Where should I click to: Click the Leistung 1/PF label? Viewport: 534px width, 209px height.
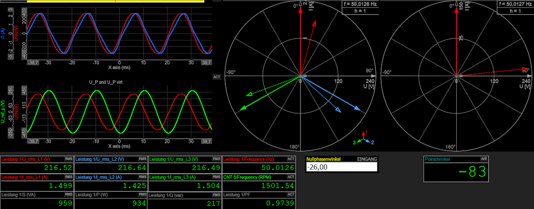click(x=237, y=195)
